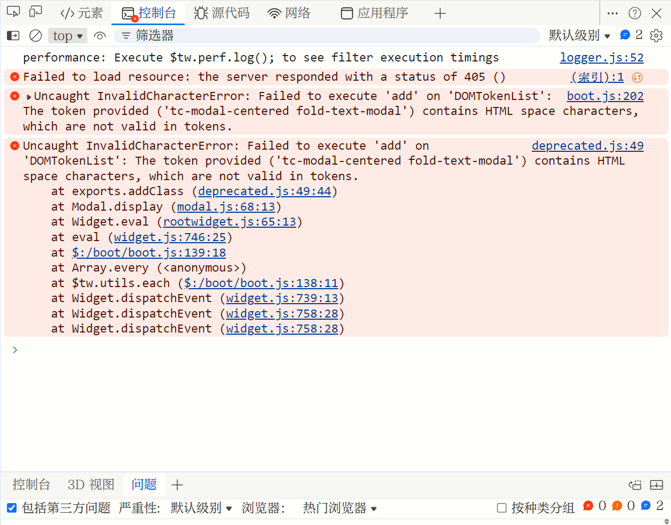Clear the console with the clear icon
Image resolution: width=671 pixels, height=525 pixels.
point(36,36)
